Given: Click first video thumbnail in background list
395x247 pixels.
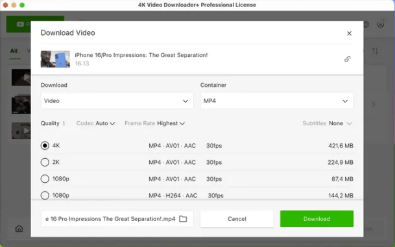Looking at the screenshot, I should click(21, 78).
